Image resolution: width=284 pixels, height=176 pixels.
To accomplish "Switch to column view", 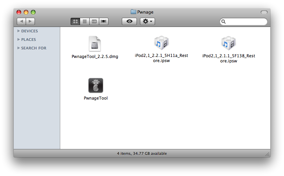I will pos(94,21).
